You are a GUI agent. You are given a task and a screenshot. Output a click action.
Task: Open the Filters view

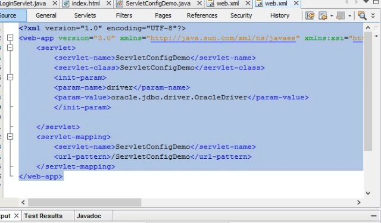pos(124,15)
